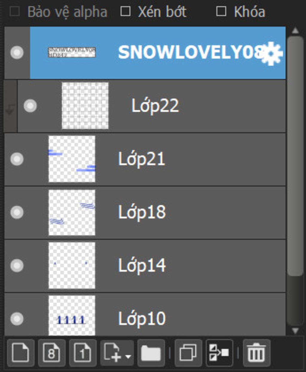This screenshot has height=372, width=306.
Task: Open SNOWLOVELY08 layer settings gear
Action: click(x=271, y=53)
